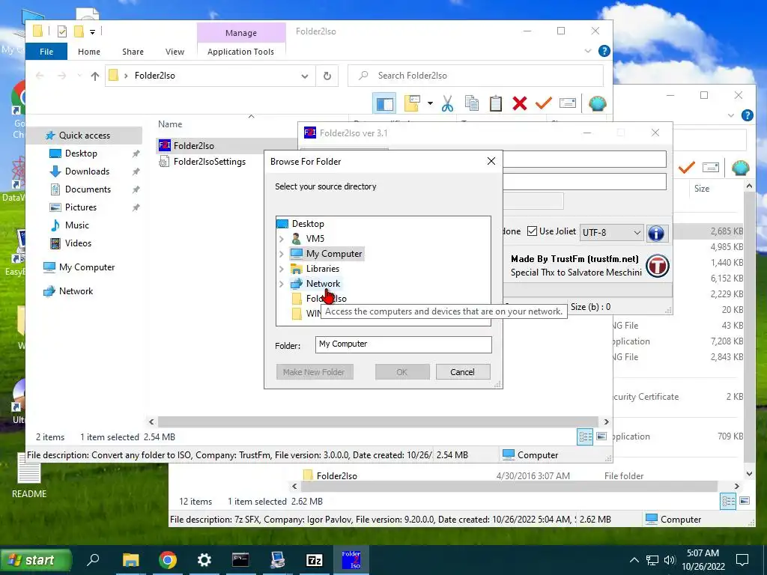Click the up arrow navigation icon
This screenshot has width=767, height=575.
coord(95,76)
